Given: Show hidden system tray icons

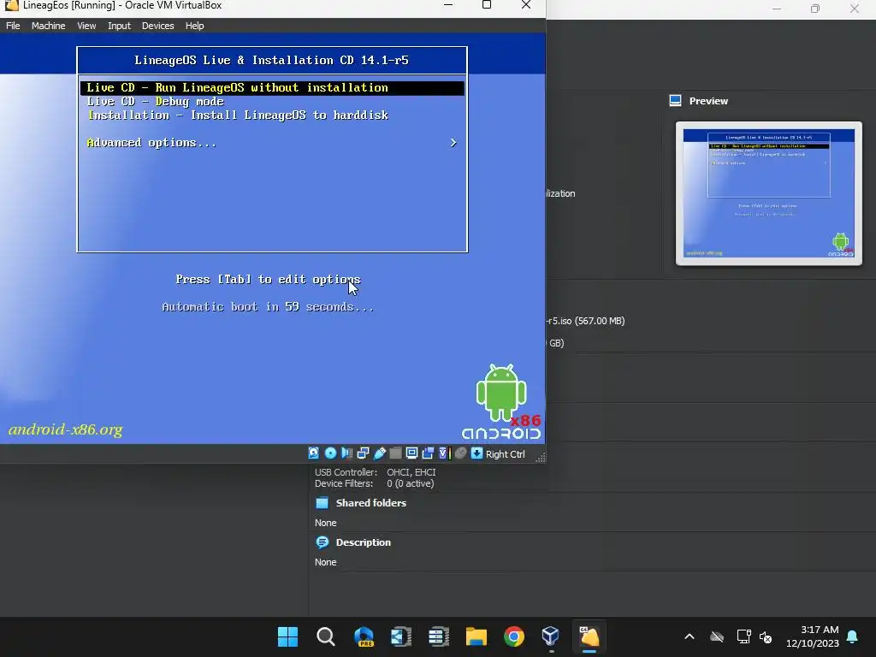Looking at the screenshot, I should [x=690, y=636].
